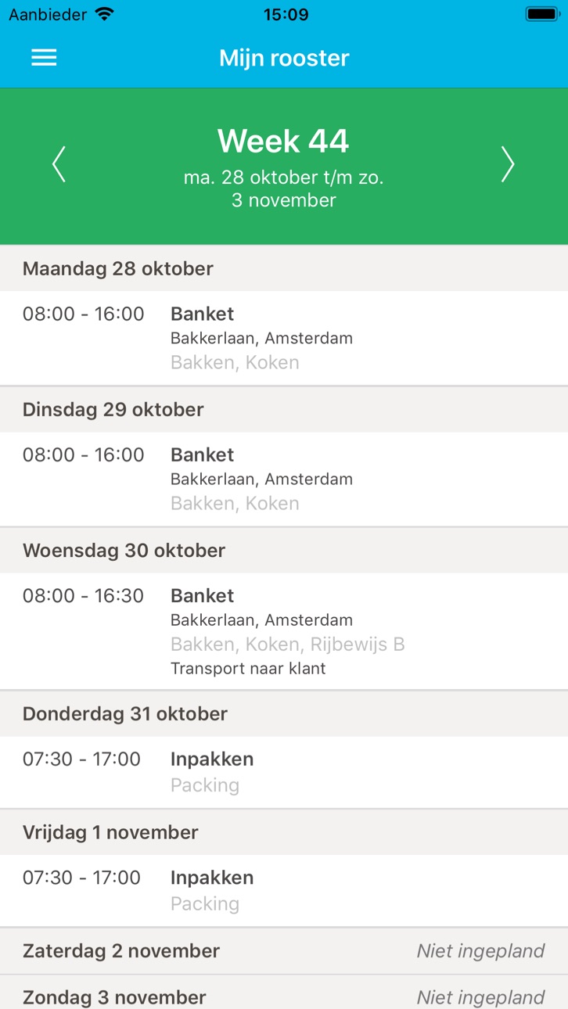Open Thursday 31 oktober Inpakken shift

[x=284, y=772]
